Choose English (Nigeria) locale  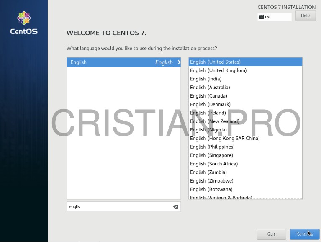pos(245,130)
